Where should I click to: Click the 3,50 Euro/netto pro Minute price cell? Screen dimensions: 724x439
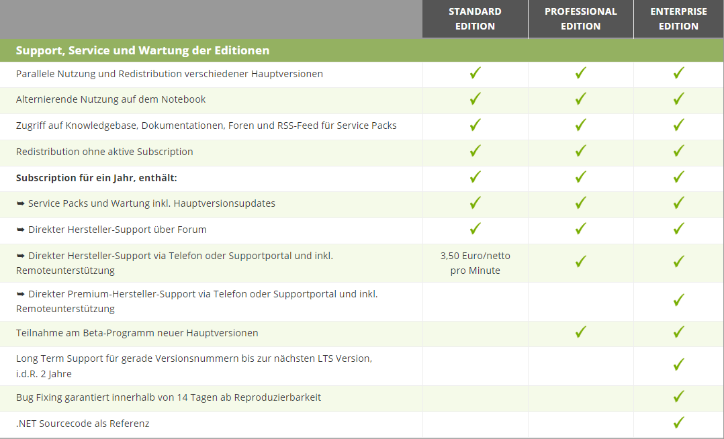pyautogui.click(x=475, y=263)
